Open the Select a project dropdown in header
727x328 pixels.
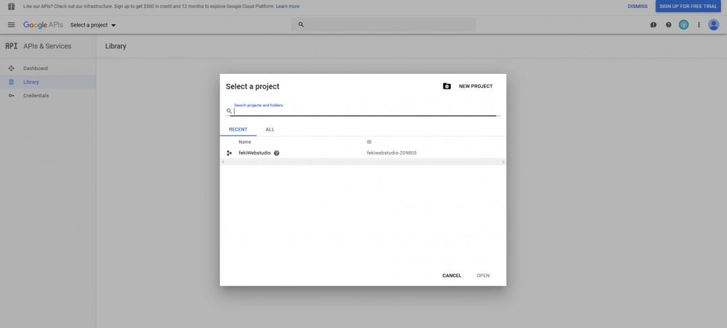(x=93, y=25)
